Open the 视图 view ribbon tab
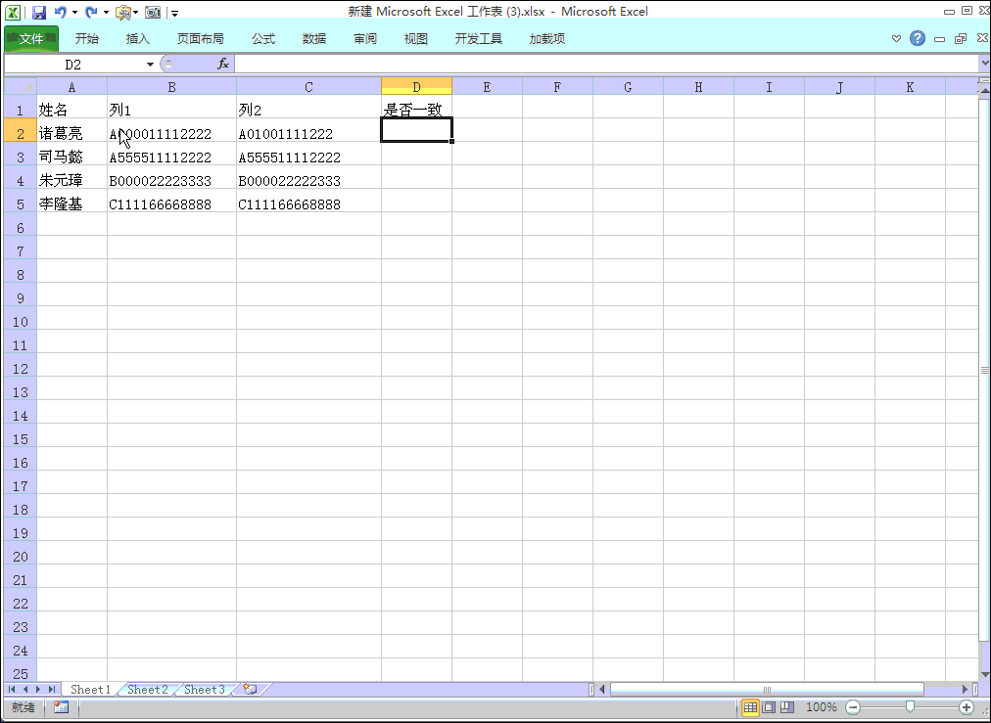The image size is (991, 723). pyautogui.click(x=416, y=38)
